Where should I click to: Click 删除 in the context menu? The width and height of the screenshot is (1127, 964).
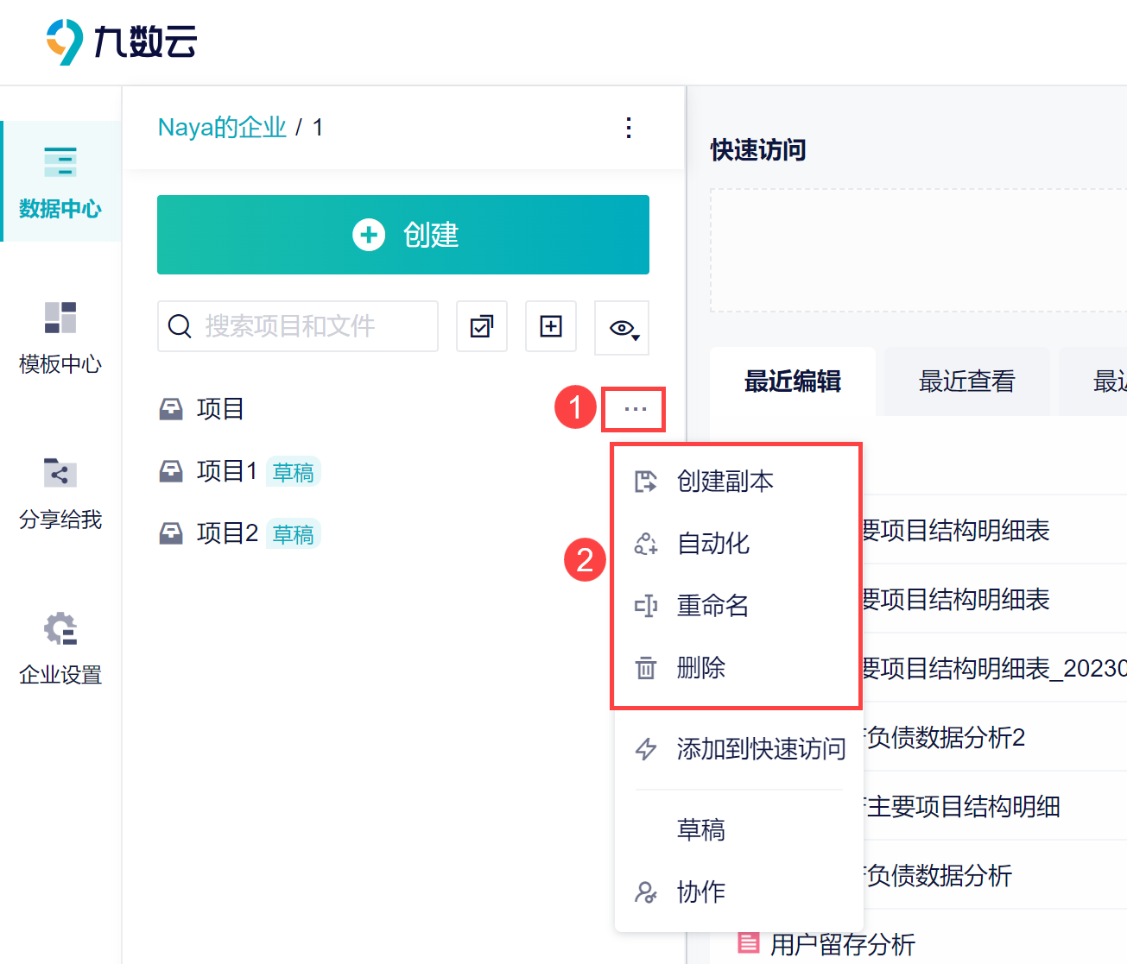[x=700, y=667]
